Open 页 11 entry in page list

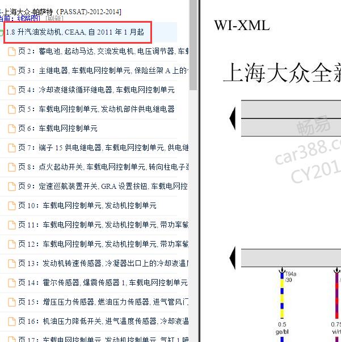pos(103,225)
